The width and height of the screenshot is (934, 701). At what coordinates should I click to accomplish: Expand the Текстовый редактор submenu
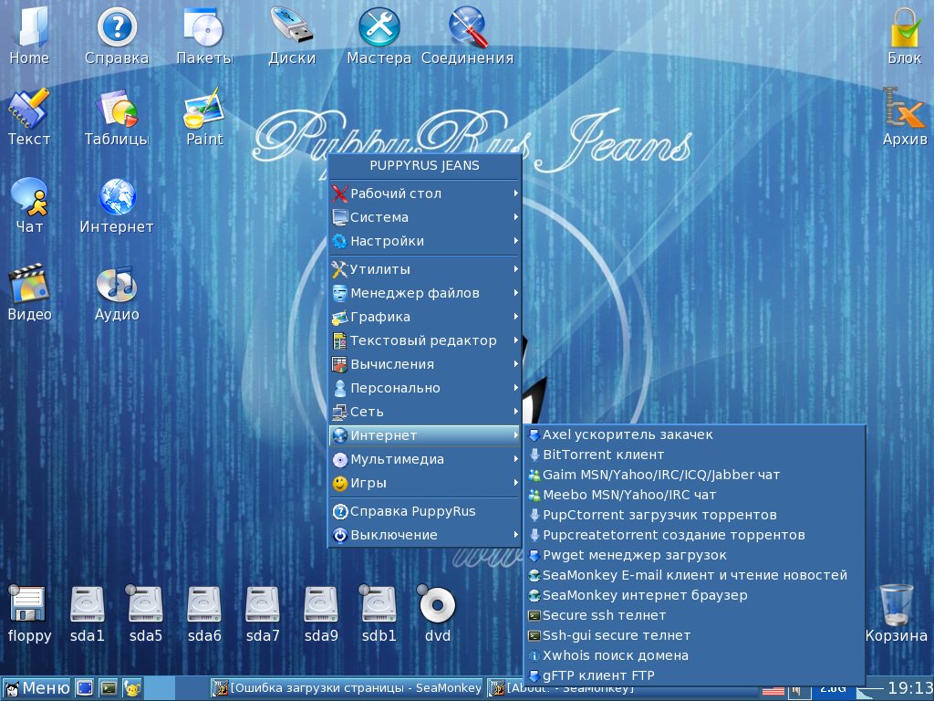pyautogui.click(x=425, y=340)
